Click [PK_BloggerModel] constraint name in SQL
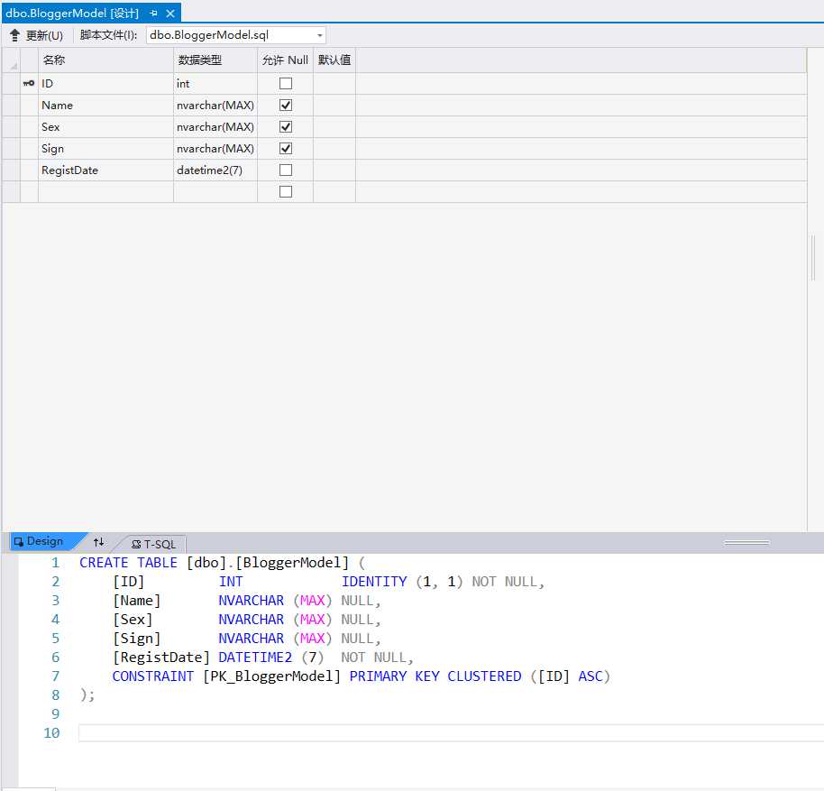The height and width of the screenshot is (791, 824). (271, 676)
